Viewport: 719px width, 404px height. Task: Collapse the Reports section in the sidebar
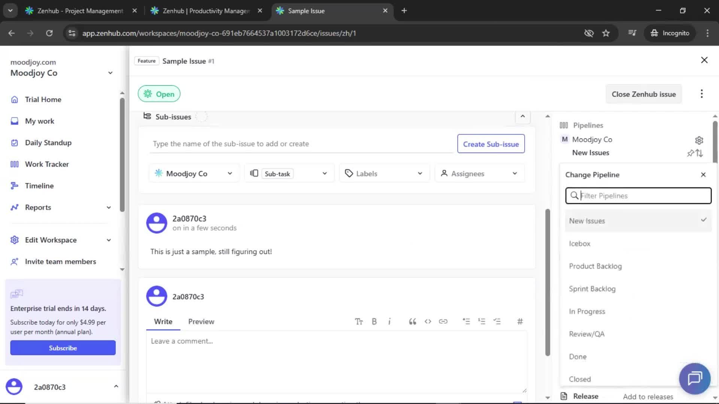pos(109,207)
